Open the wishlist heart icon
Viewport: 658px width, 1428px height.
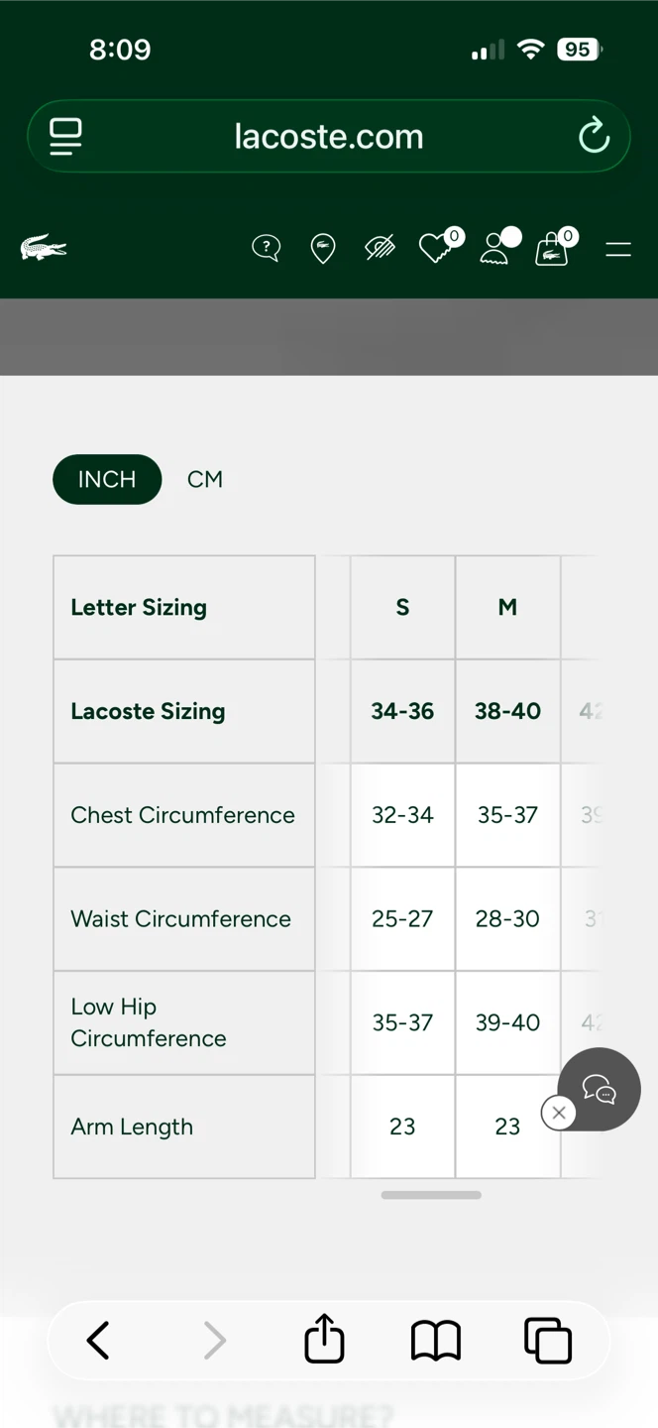pyautogui.click(x=435, y=248)
